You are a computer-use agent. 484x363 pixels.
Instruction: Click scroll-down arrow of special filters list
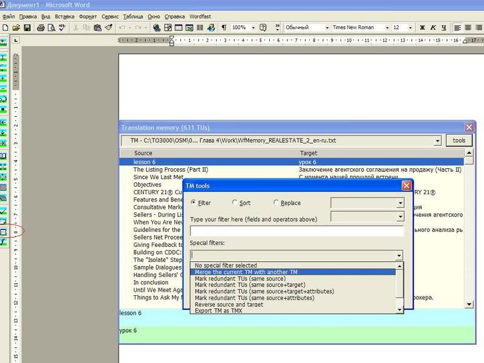click(399, 310)
